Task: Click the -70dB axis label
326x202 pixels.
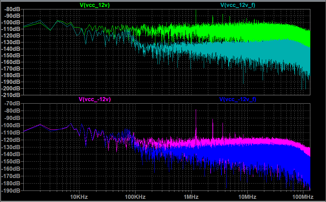Action: click(13, 103)
